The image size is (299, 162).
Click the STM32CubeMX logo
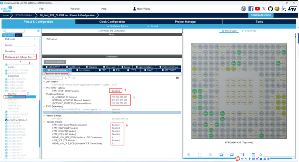(7, 9)
